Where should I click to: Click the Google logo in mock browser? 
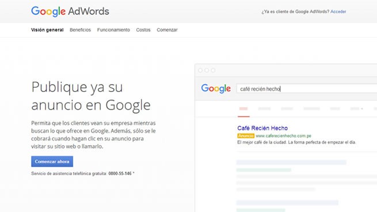[x=216, y=89]
